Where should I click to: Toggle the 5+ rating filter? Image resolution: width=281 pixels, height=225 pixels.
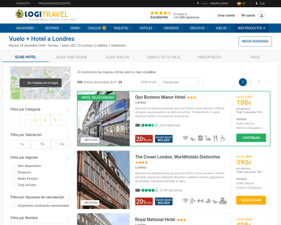(21, 144)
